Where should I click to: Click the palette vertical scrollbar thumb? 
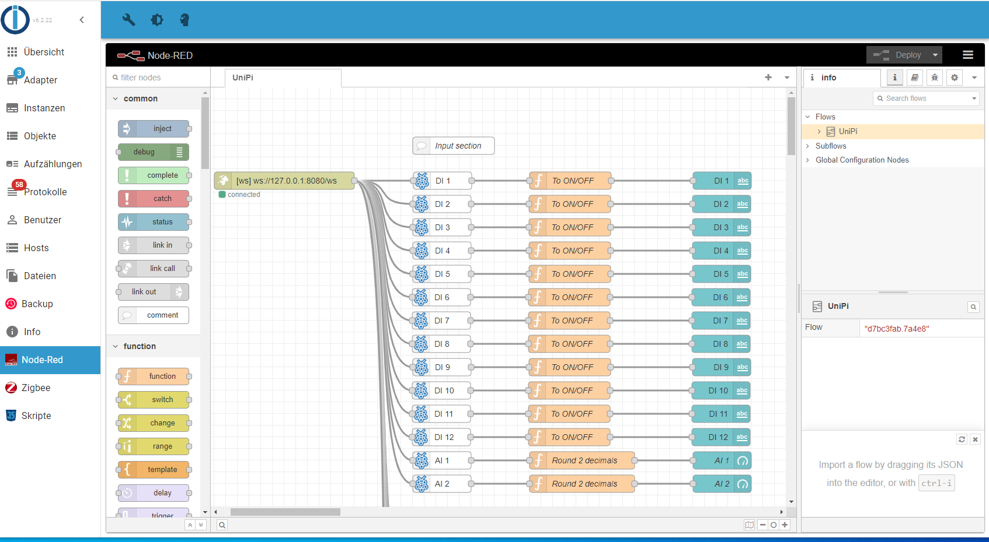pyautogui.click(x=205, y=133)
